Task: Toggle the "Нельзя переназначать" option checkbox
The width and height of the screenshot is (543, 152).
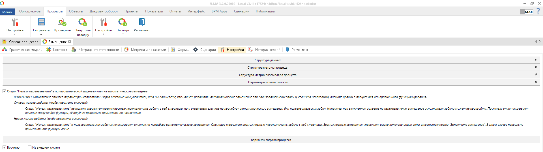Action: tap(5, 91)
